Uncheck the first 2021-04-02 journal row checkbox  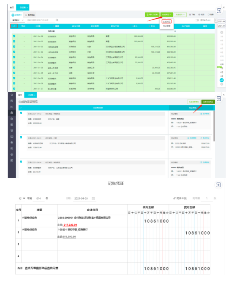(14, 36)
